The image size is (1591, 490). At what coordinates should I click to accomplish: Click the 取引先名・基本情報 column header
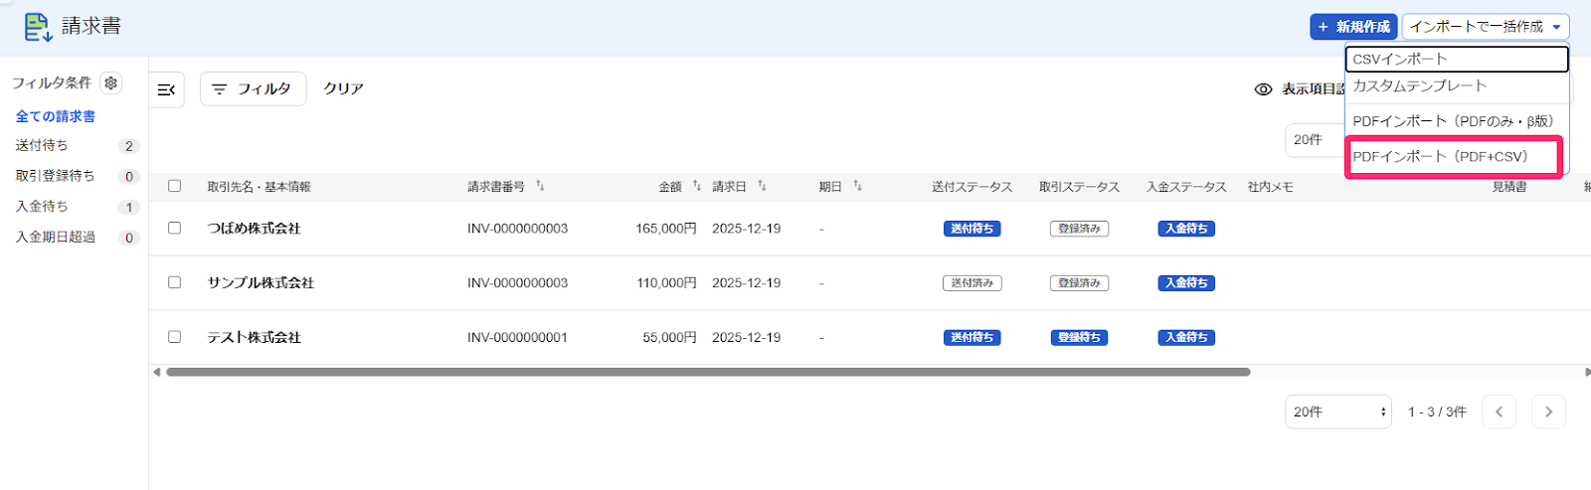pos(259,187)
